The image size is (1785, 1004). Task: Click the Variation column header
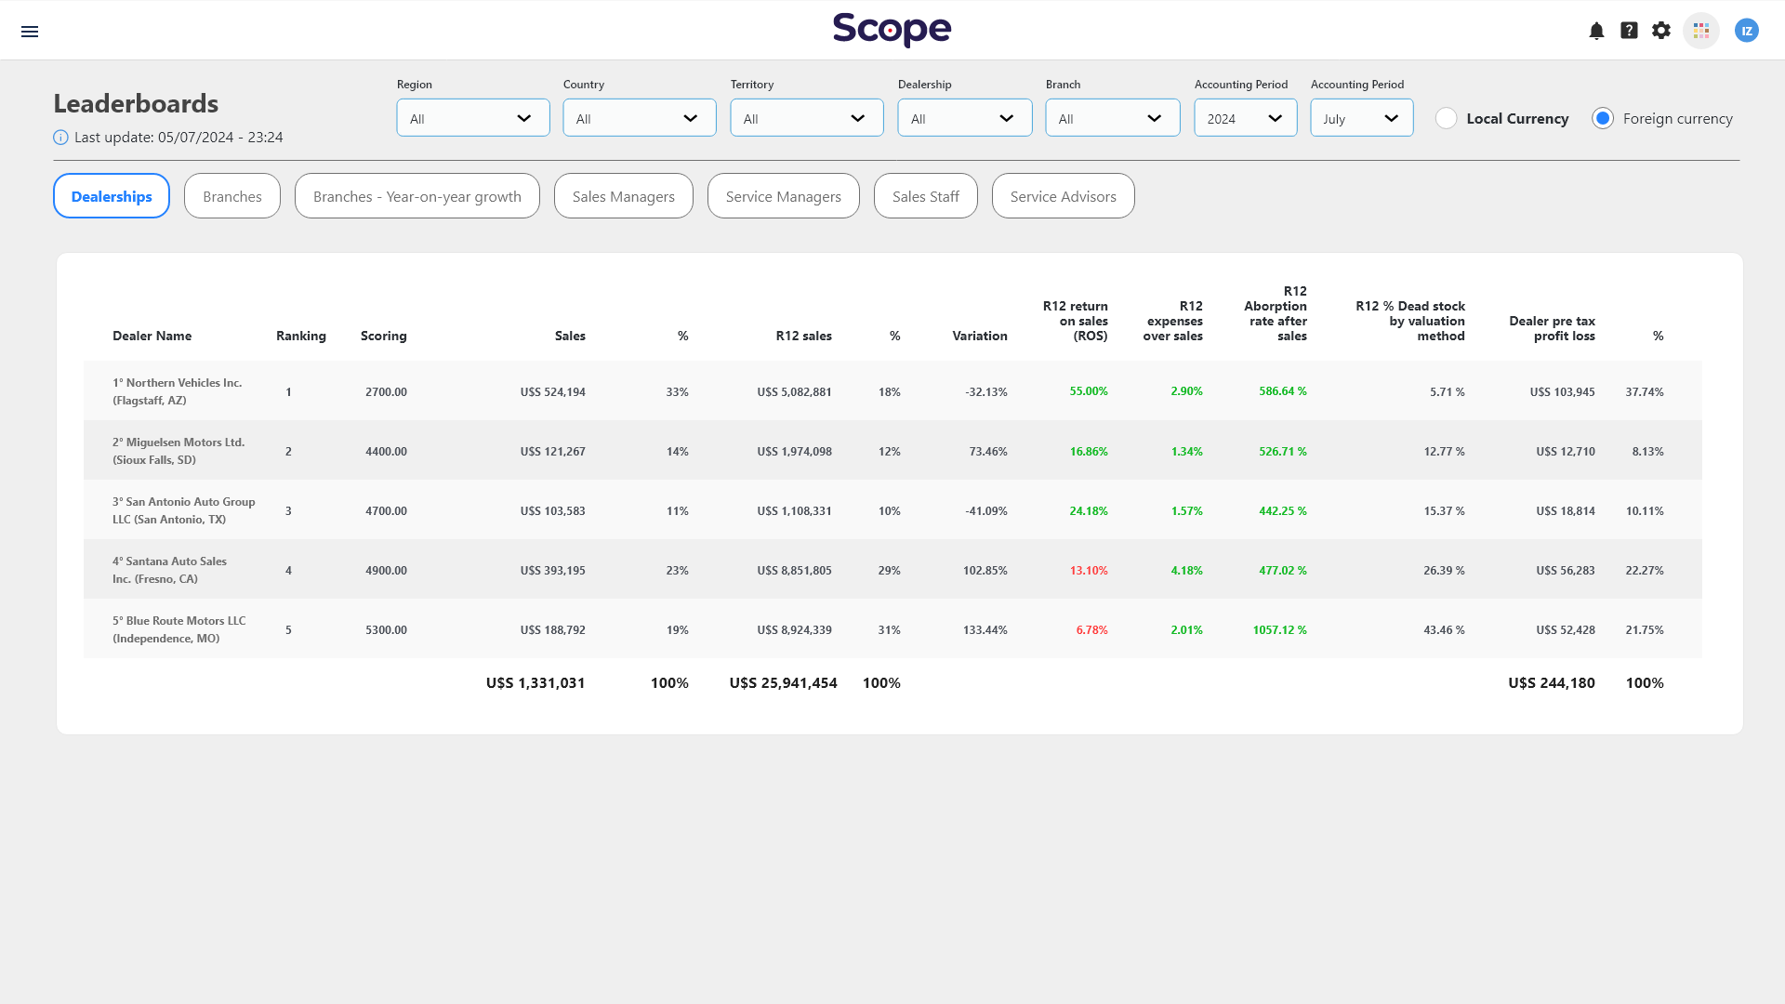coord(980,336)
